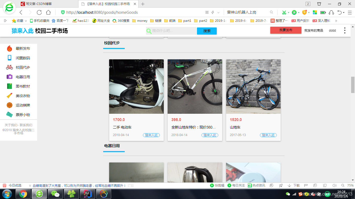Open the money bookmarks folder
The image size is (355, 199).
(x=140, y=21)
